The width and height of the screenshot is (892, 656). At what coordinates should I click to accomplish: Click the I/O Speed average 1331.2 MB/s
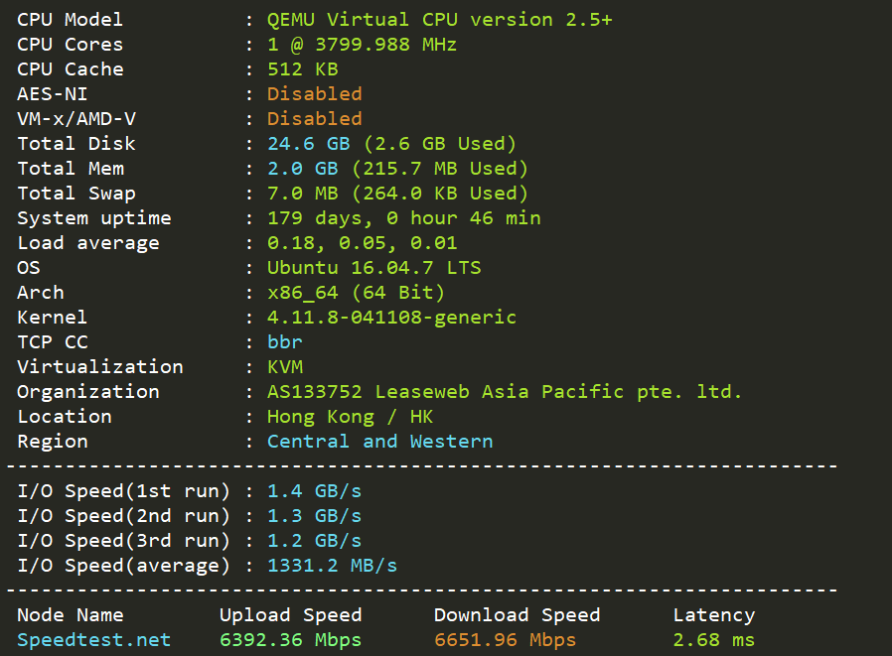332,566
